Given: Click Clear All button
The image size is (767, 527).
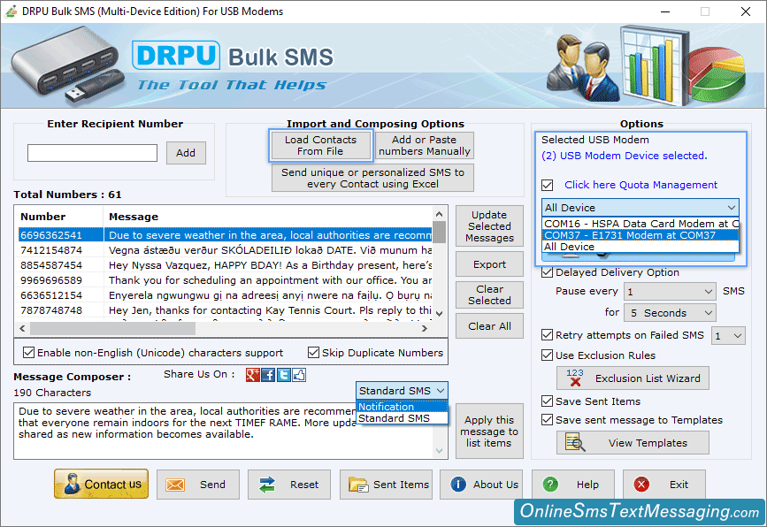Looking at the screenshot, I should (x=489, y=326).
